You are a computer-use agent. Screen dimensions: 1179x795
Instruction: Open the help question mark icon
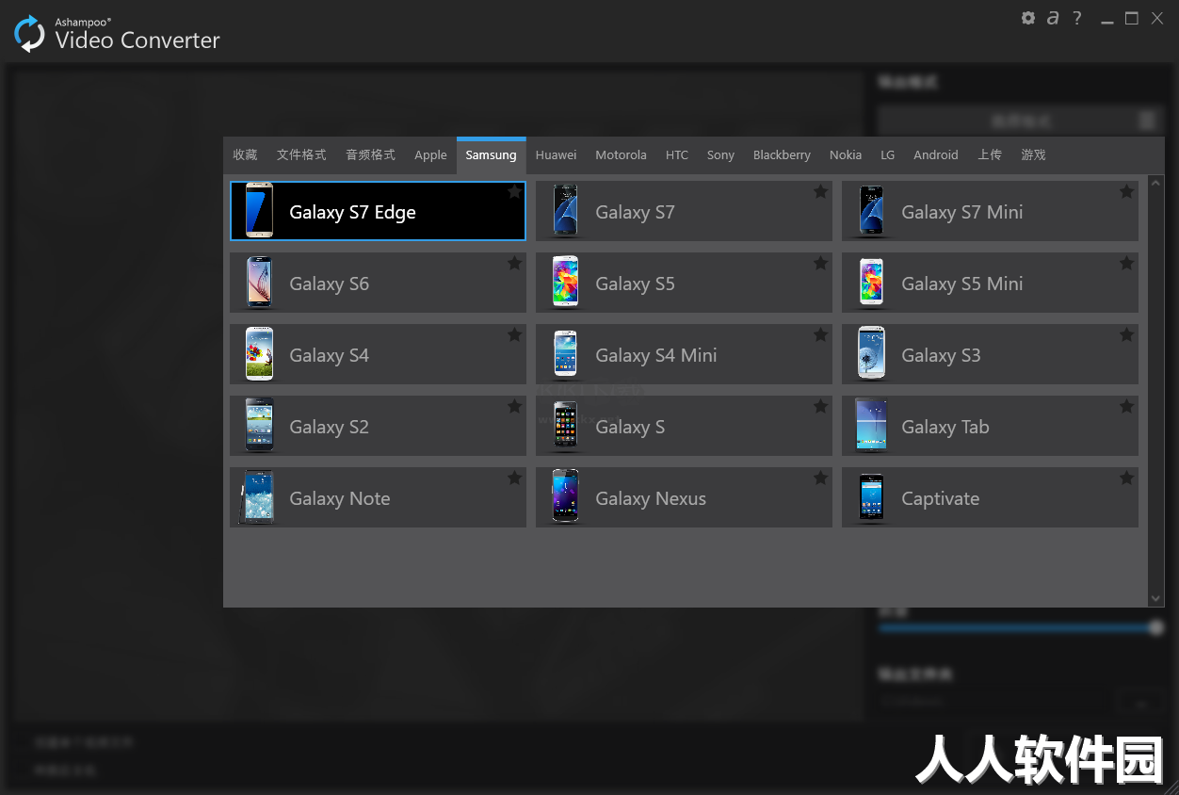[x=1077, y=18]
